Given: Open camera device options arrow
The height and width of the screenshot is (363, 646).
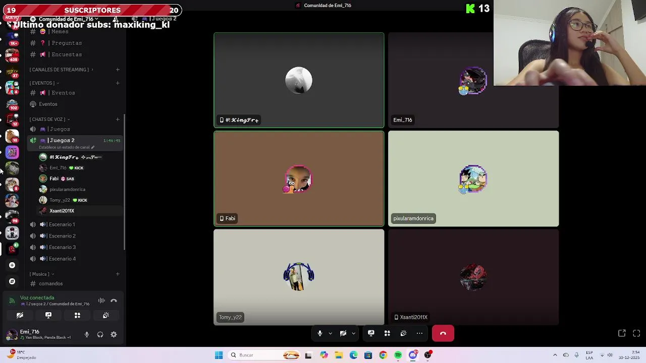Looking at the screenshot, I should (353, 333).
